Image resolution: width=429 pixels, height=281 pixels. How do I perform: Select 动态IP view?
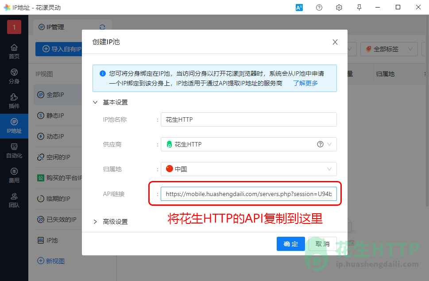(58, 136)
